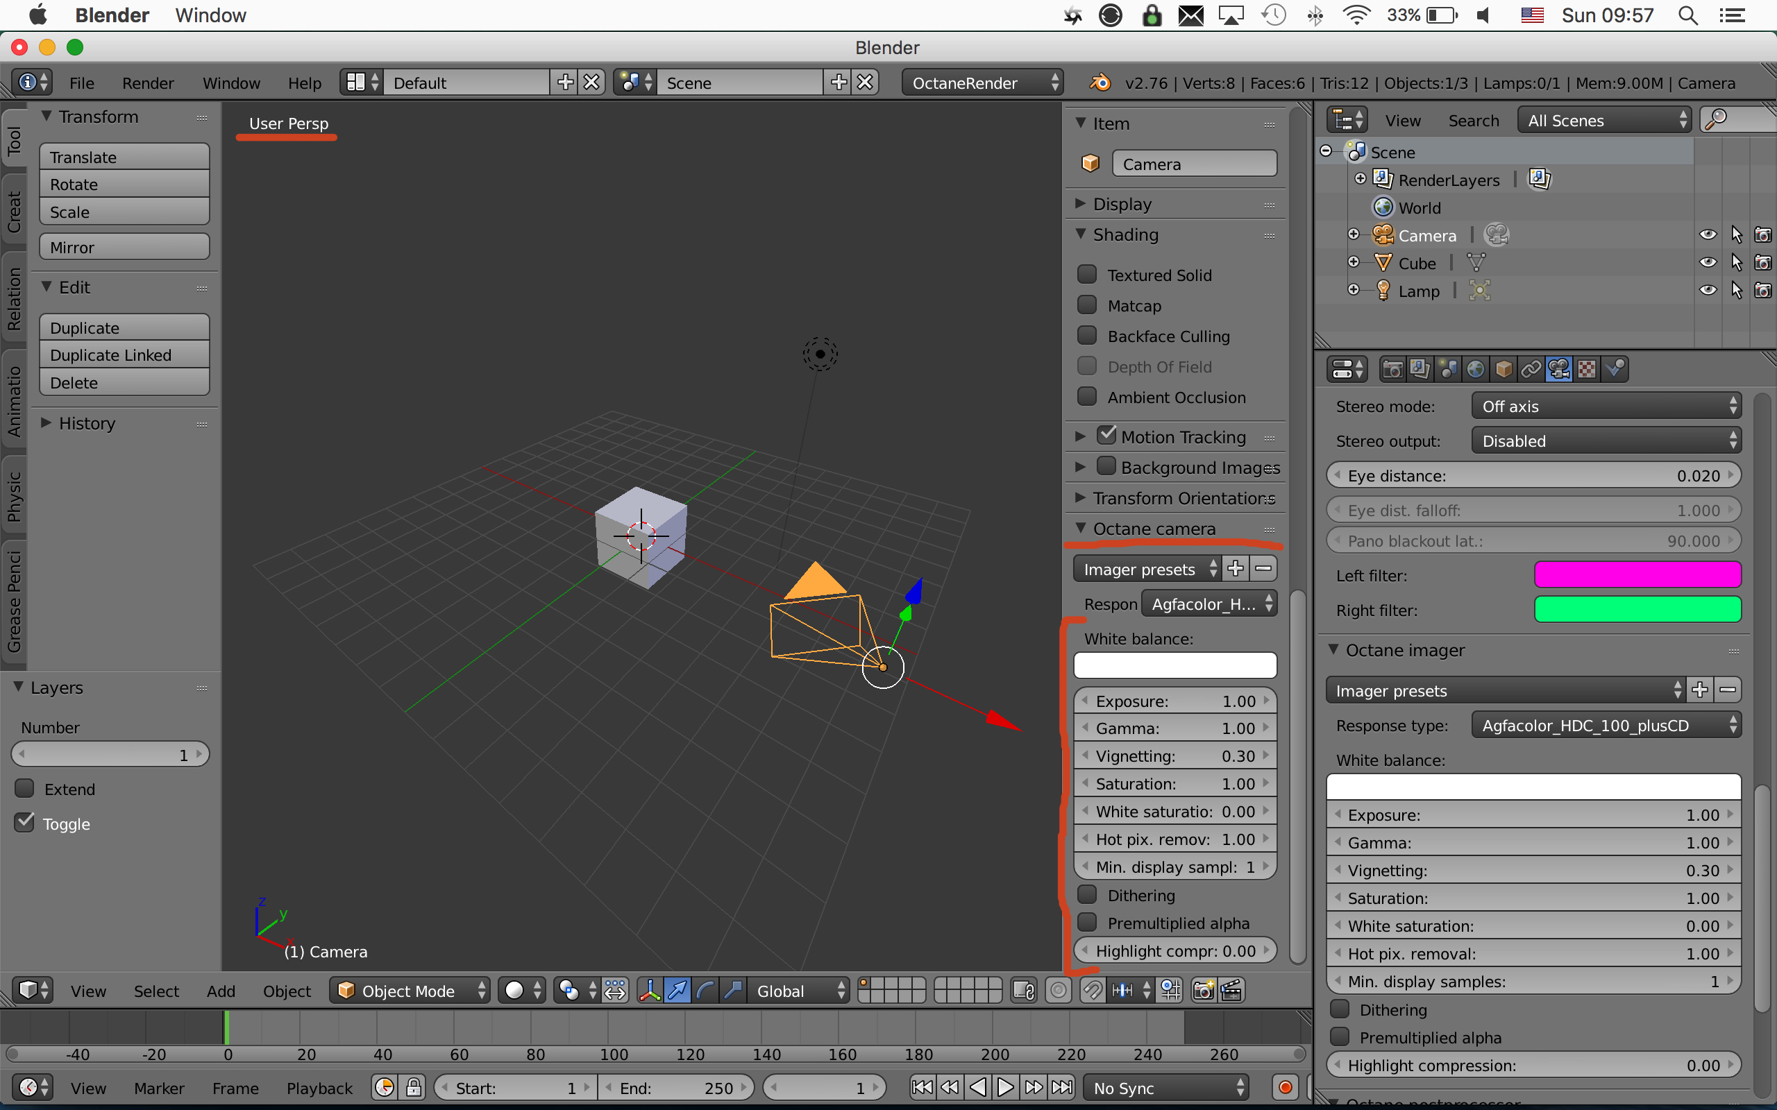Screen dimensions: 1777x1110
Task: Enable the Ambient Occlusion checkbox
Action: (1087, 397)
